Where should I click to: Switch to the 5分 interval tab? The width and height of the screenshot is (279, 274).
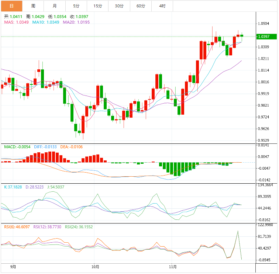(x=76, y=6)
